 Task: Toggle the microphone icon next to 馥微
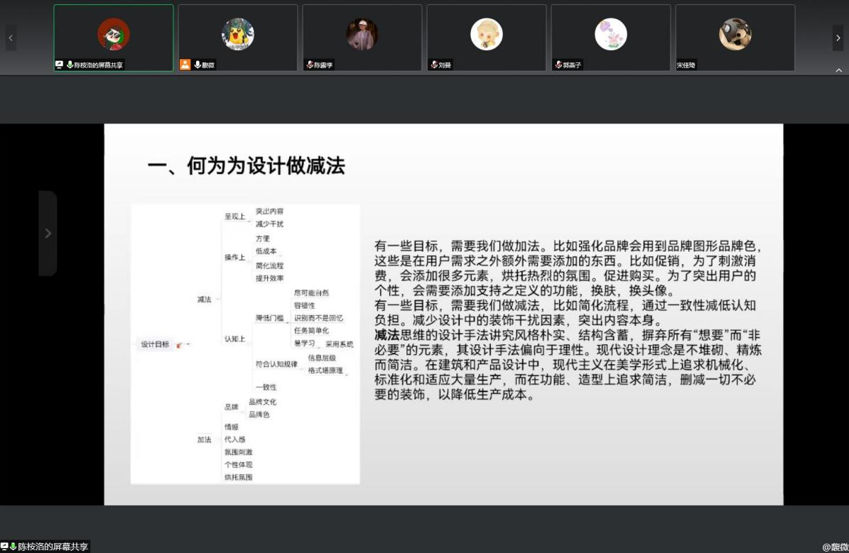(197, 65)
